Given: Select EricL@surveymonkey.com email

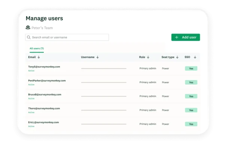Looking at the screenshot, I should 43,123.
